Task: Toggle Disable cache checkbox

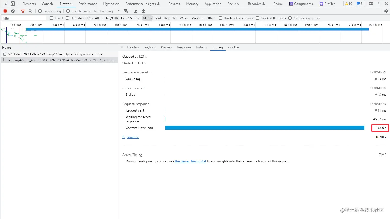Action: pos(68,11)
